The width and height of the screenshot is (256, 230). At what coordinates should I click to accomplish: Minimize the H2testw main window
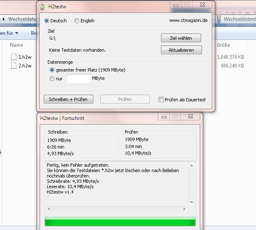pos(176,5)
